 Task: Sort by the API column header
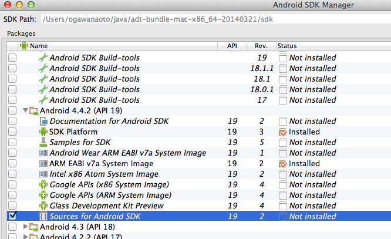point(232,46)
